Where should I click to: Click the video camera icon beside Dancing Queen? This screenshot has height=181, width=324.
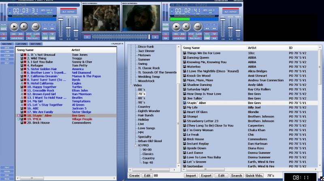point(184,57)
